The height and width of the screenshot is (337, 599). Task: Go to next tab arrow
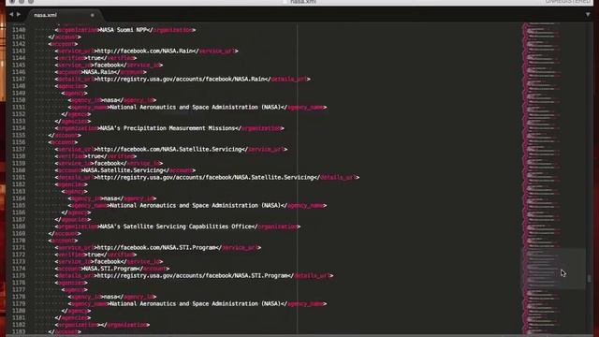pos(19,15)
